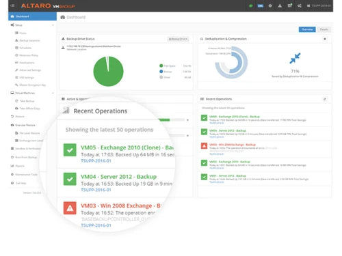Open the task list icon in header

(290, 5)
